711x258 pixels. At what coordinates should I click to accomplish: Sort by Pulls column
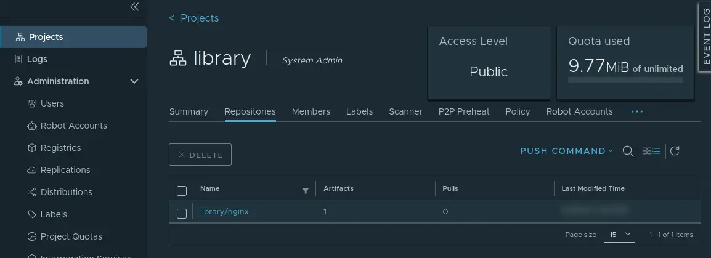pyautogui.click(x=450, y=188)
